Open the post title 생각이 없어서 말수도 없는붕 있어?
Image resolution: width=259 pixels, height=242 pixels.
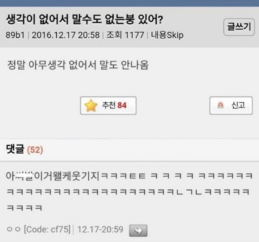coord(84,19)
